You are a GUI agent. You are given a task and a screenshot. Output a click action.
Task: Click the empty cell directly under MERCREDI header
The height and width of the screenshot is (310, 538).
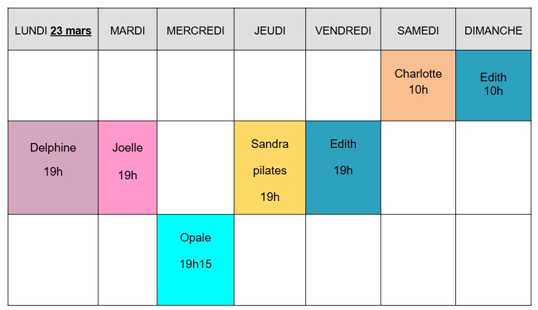click(196, 86)
